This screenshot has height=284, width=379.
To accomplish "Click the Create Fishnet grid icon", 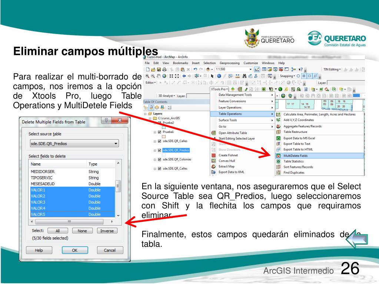I will coord(213,155).
